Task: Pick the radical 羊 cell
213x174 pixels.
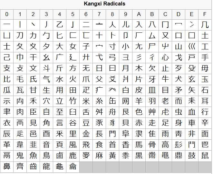Action: pos(139,101)
